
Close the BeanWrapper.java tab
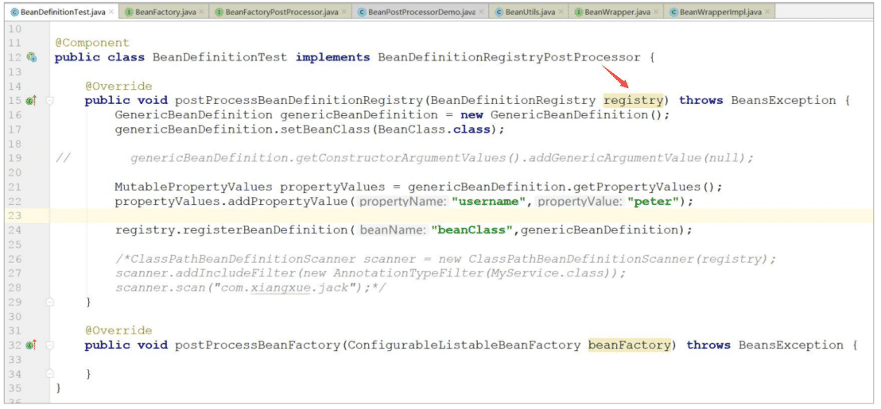coord(656,12)
